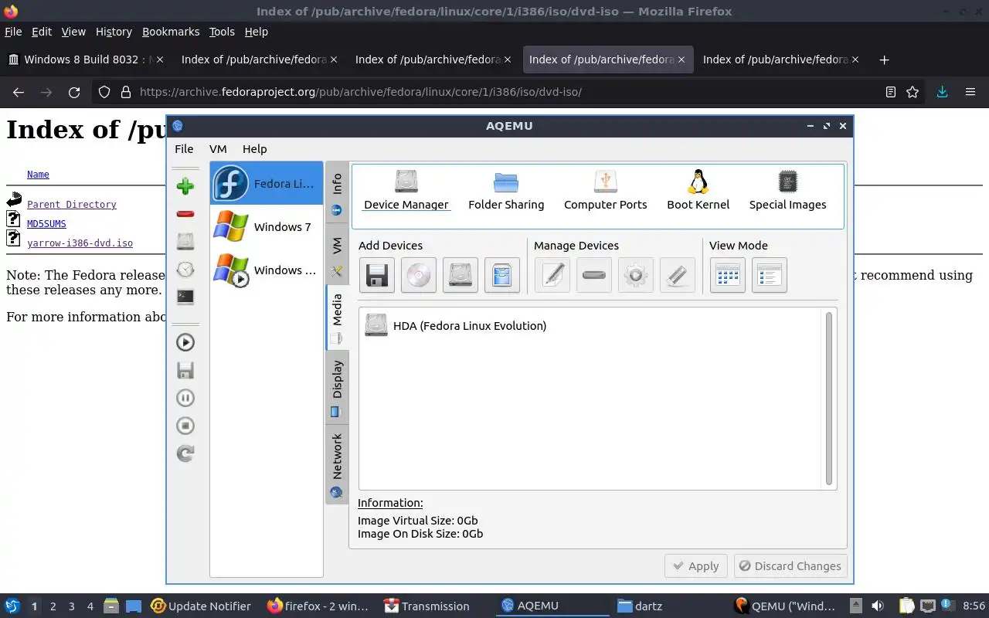Open AQEMU VM menu
The image size is (989, 618).
[218, 149]
